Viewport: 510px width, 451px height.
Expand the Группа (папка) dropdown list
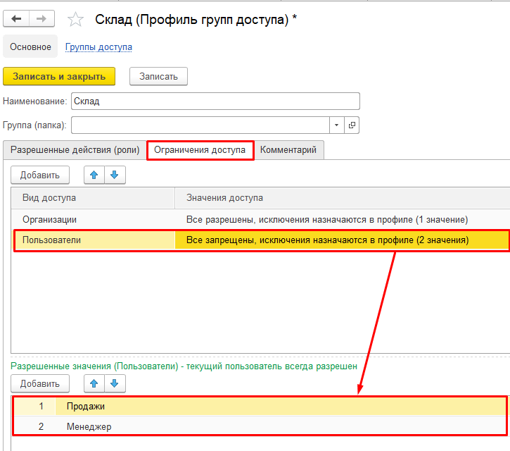[x=337, y=125]
